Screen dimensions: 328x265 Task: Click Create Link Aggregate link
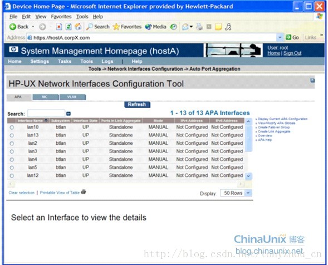click(274, 131)
